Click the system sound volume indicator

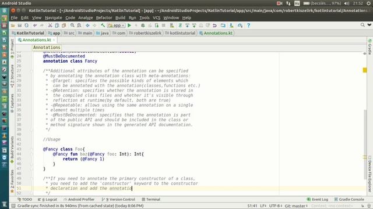click(347, 3)
